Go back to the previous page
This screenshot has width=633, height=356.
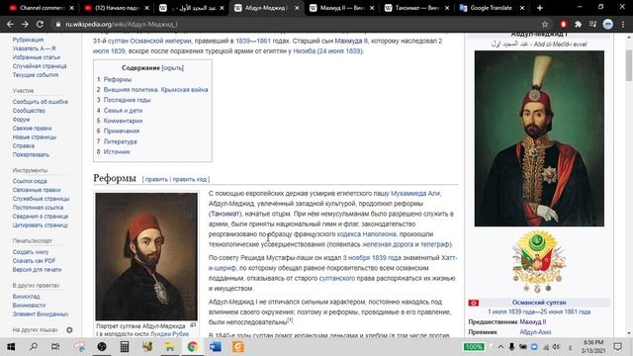pyautogui.click(x=10, y=24)
